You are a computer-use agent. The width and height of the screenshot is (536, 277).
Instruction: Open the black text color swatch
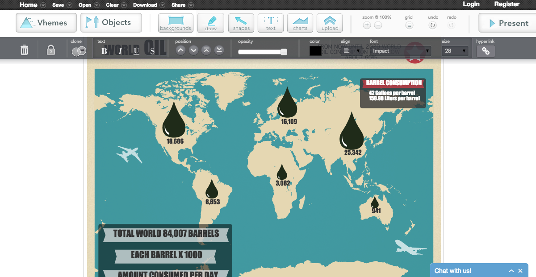[x=315, y=51]
